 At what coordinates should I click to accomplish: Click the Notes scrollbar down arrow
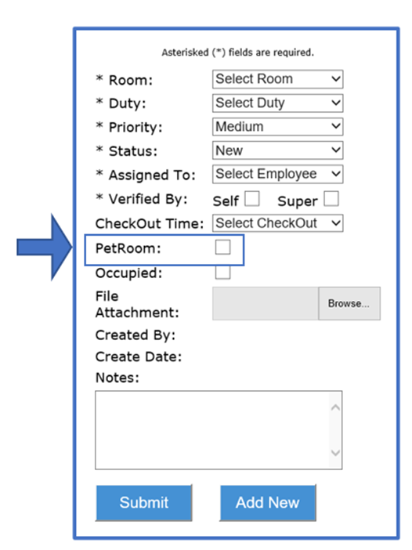335,453
